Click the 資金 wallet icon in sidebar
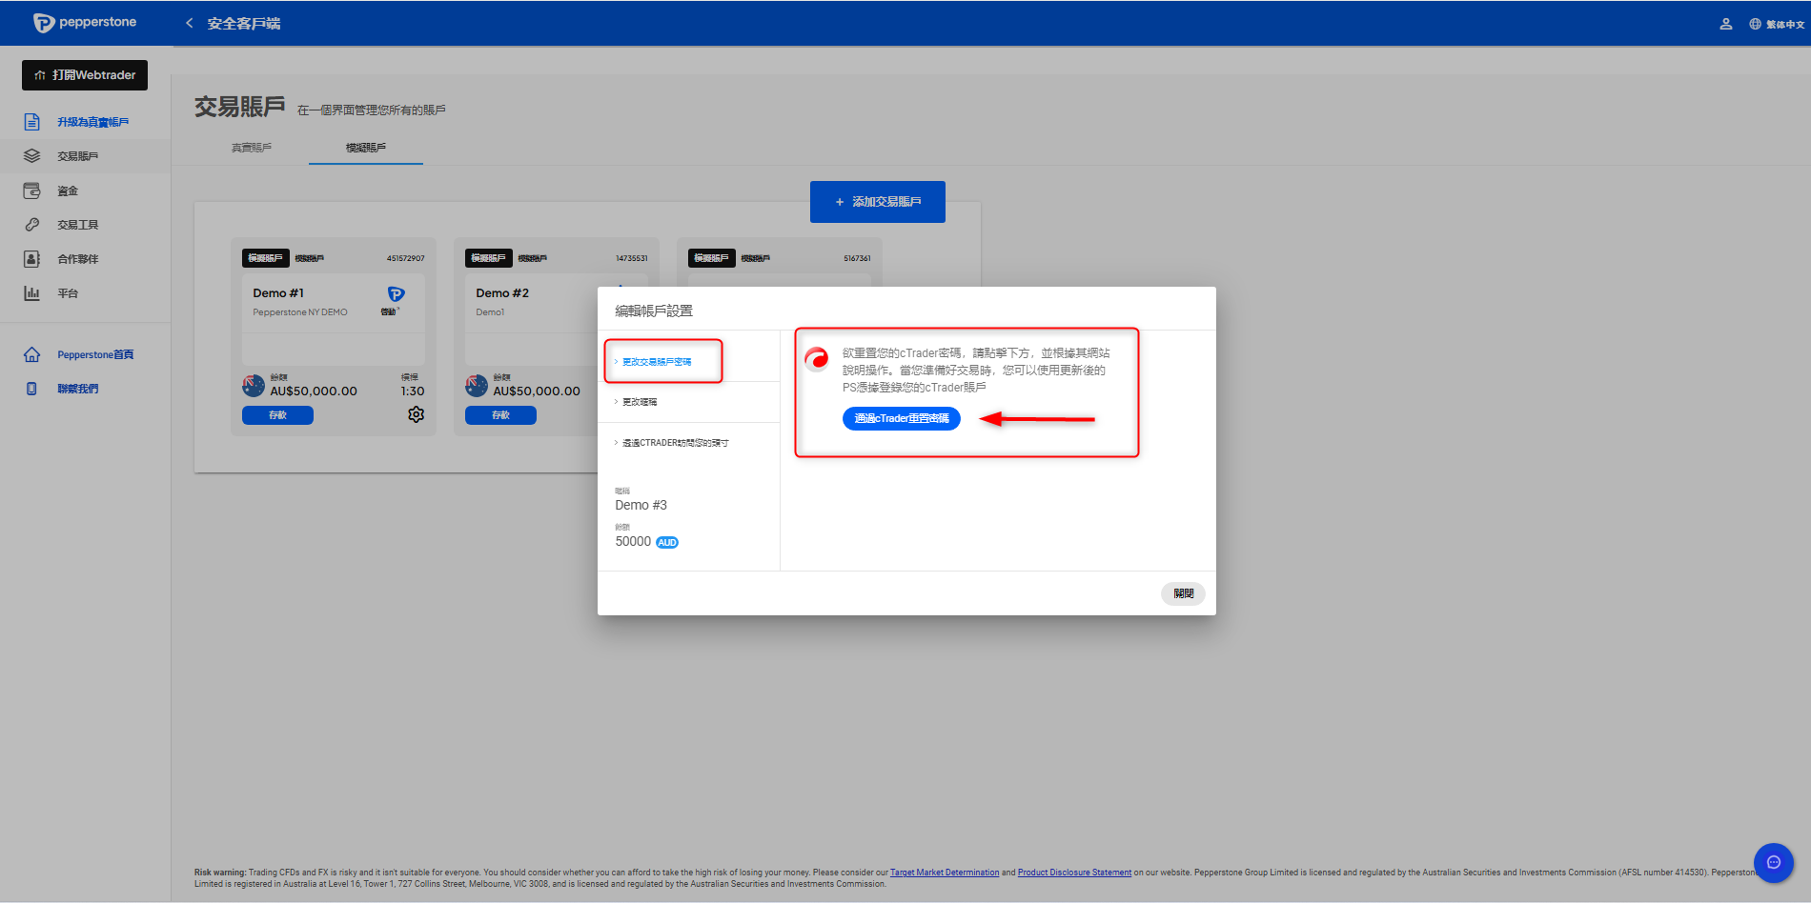This screenshot has width=1811, height=903. tap(32, 191)
